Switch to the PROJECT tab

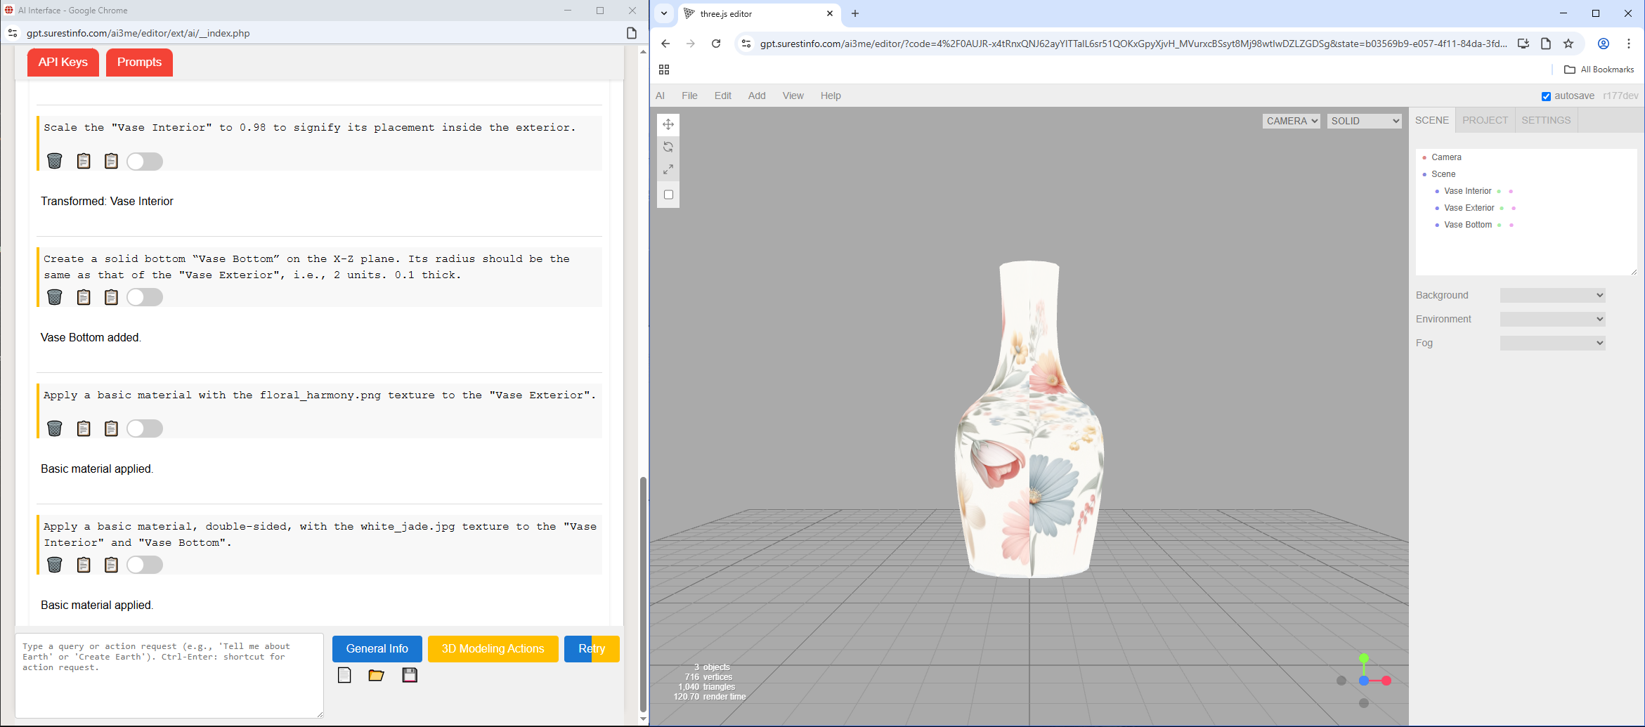[1485, 120]
